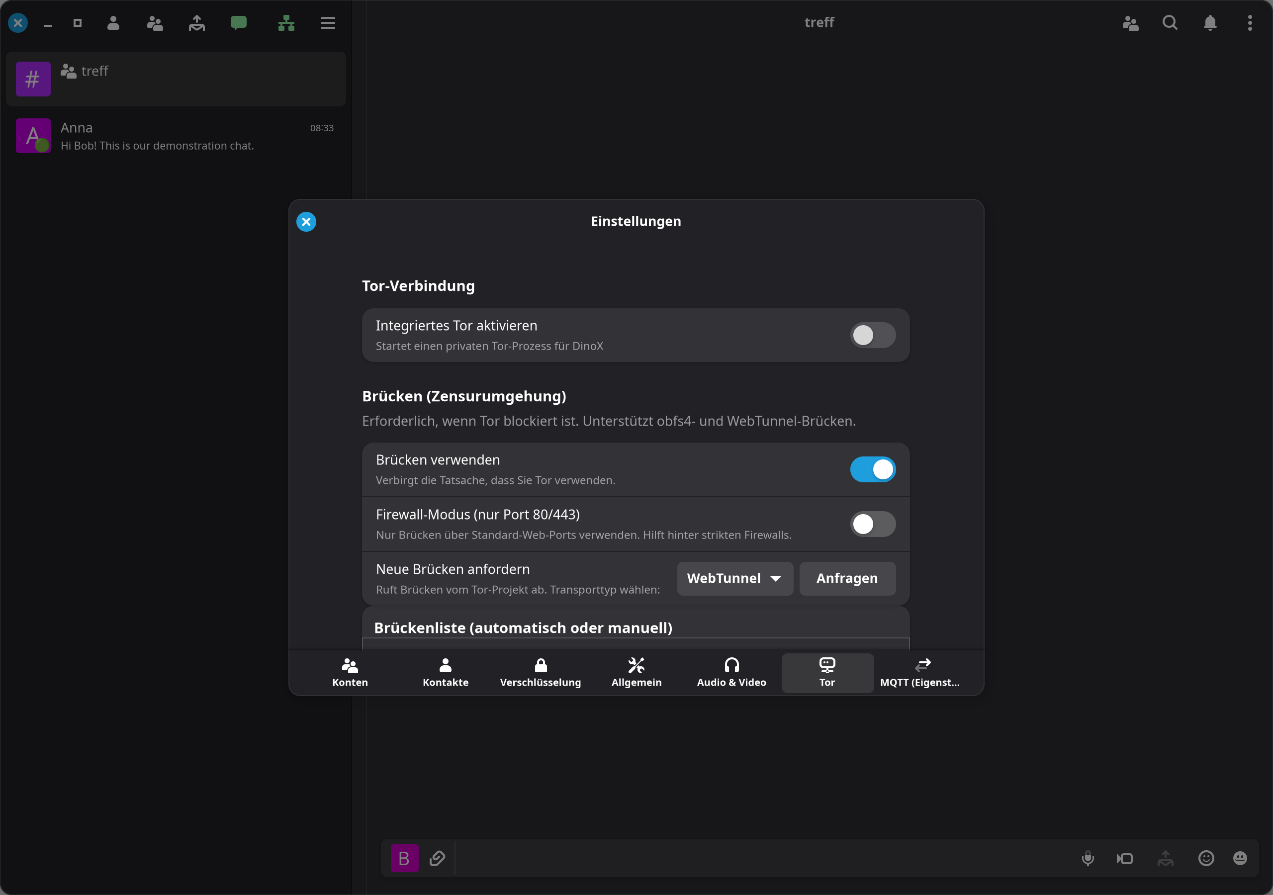Click the Anfragen button
This screenshot has height=895, width=1273.
(x=847, y=578)
